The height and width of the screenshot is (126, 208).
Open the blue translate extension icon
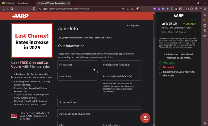coord(163,9)
